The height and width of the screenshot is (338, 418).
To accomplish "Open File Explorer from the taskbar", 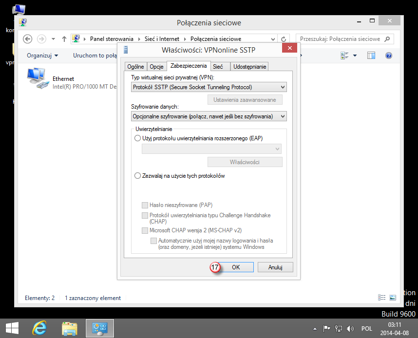I will (x=70, y=328).
